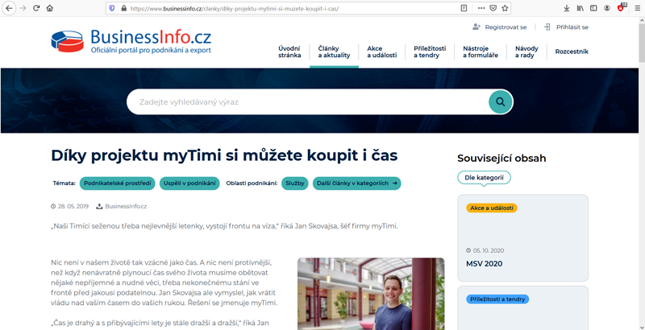Click the red ad-blocker extension icon

point(621,8)
